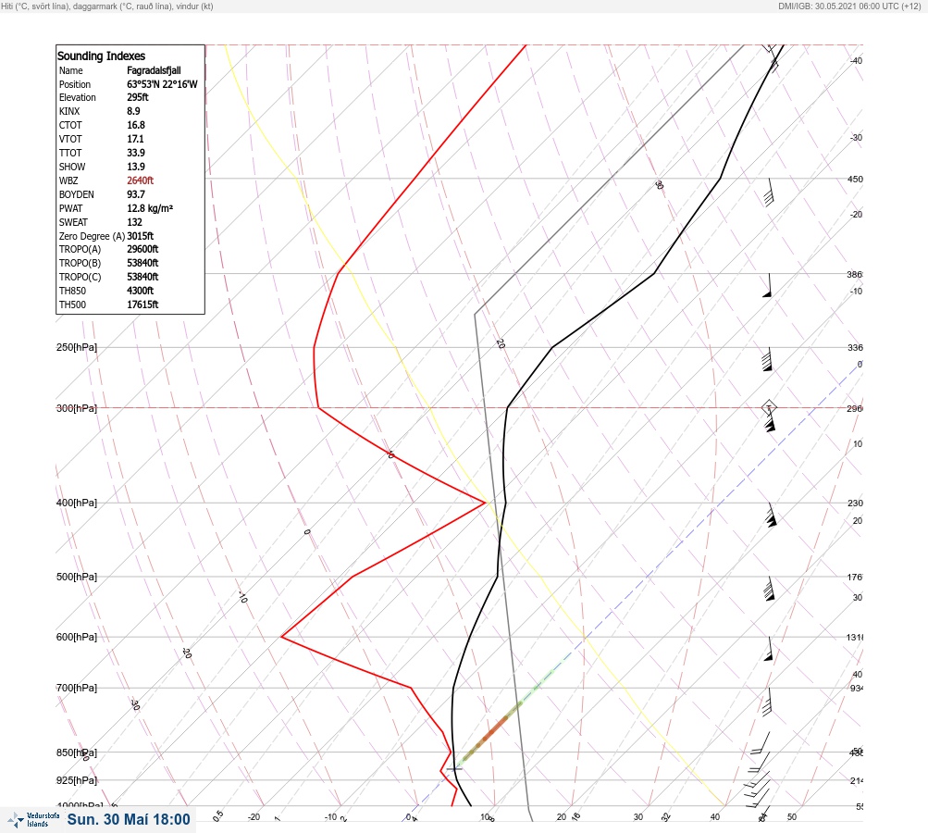The image size is (928, 833).
Task: Click the diamond marker at 300 hPa
Action: (769, 407)
